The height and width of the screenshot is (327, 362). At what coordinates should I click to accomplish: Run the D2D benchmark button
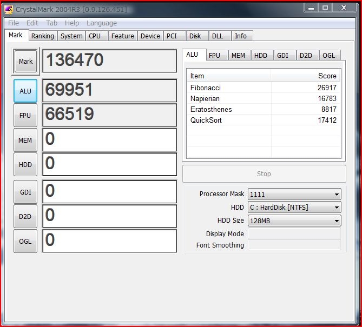tap(25, 216)
